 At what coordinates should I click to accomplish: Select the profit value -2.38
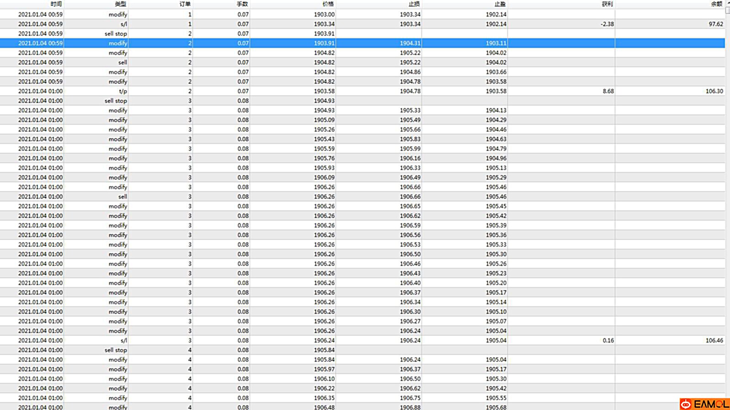[x=607, y=24]
